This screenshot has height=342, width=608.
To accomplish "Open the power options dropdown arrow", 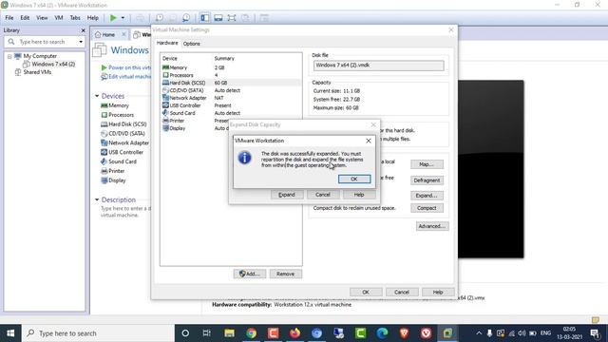I will [123, 18].
